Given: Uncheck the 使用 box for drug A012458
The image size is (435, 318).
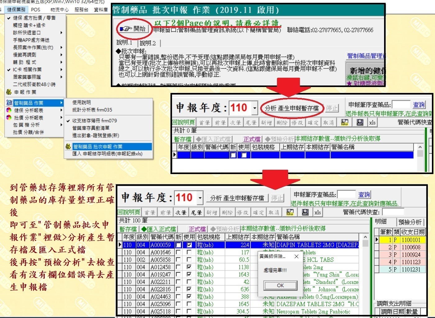Looking at the screenshot, I should (x=189, y=267).
